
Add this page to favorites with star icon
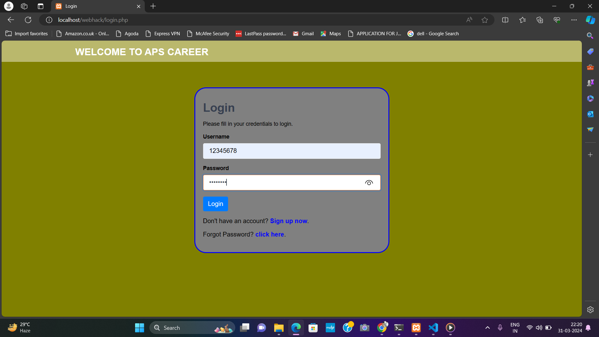pyautogui.click(x=485, y=20)
